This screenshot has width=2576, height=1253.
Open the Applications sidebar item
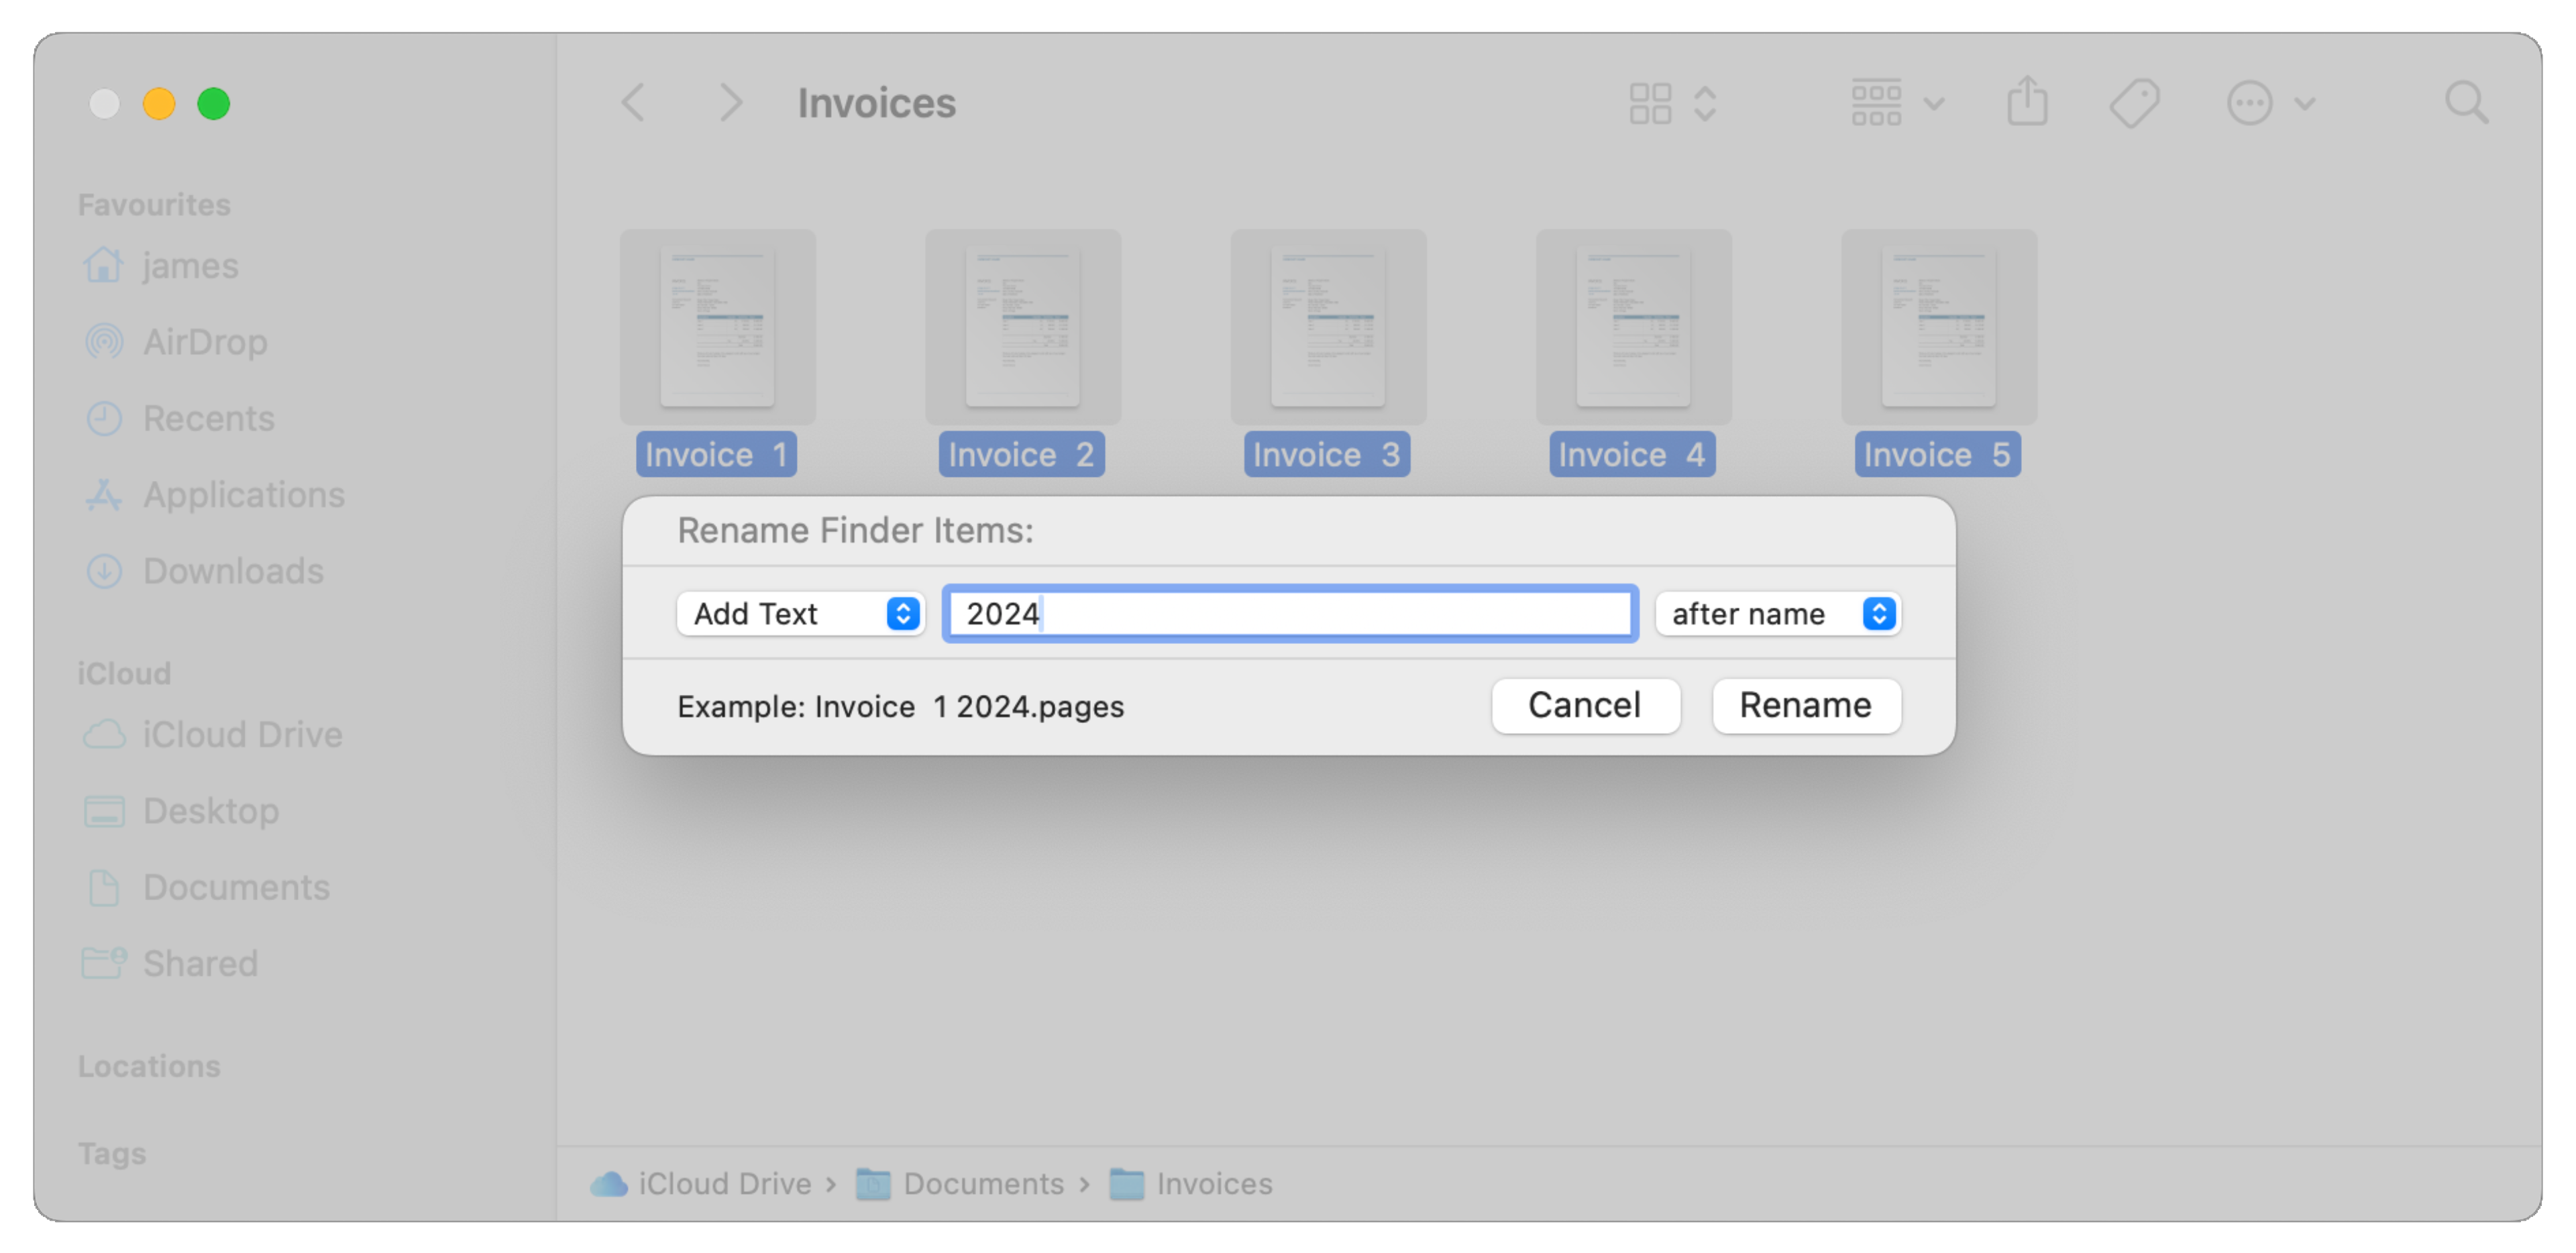pyautogui.click(x=243, y=495)
